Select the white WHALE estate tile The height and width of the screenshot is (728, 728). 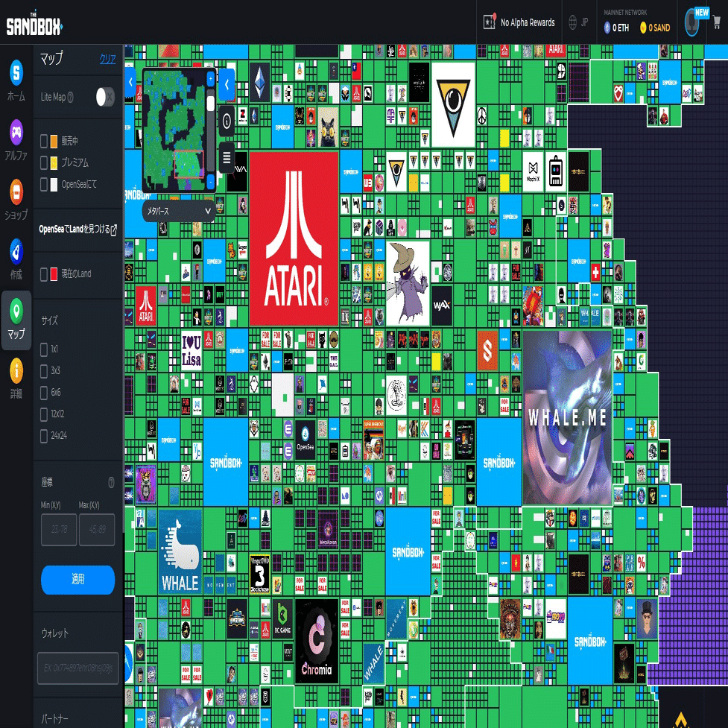(180, 551)
